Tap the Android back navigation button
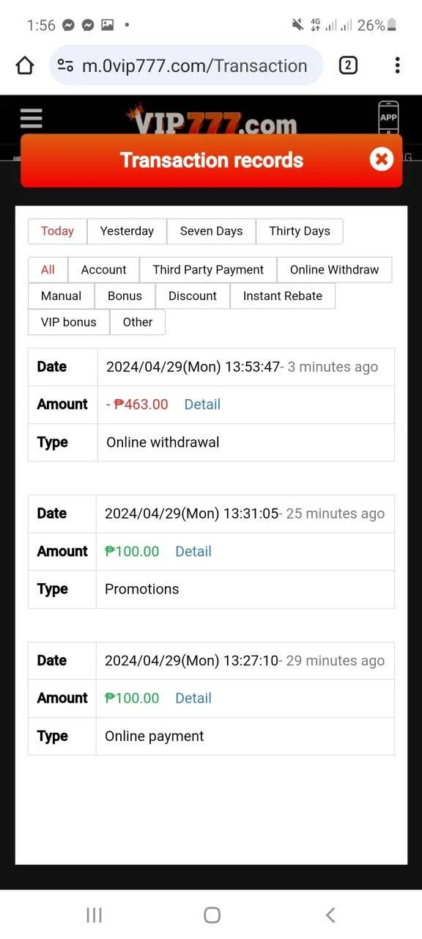Image resolution: width=422 pixels, height=939 pixels. 330,915
